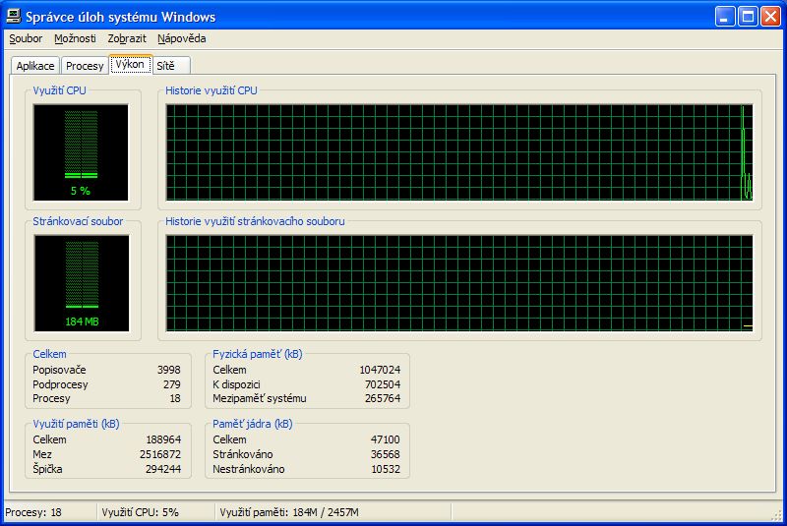
Task: Click the Podprocesy label
Action: point(60,384)
